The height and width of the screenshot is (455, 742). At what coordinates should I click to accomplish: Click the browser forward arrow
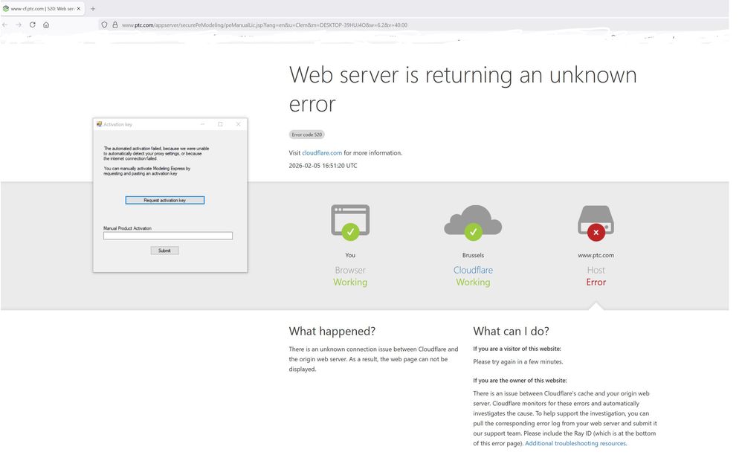19,25
